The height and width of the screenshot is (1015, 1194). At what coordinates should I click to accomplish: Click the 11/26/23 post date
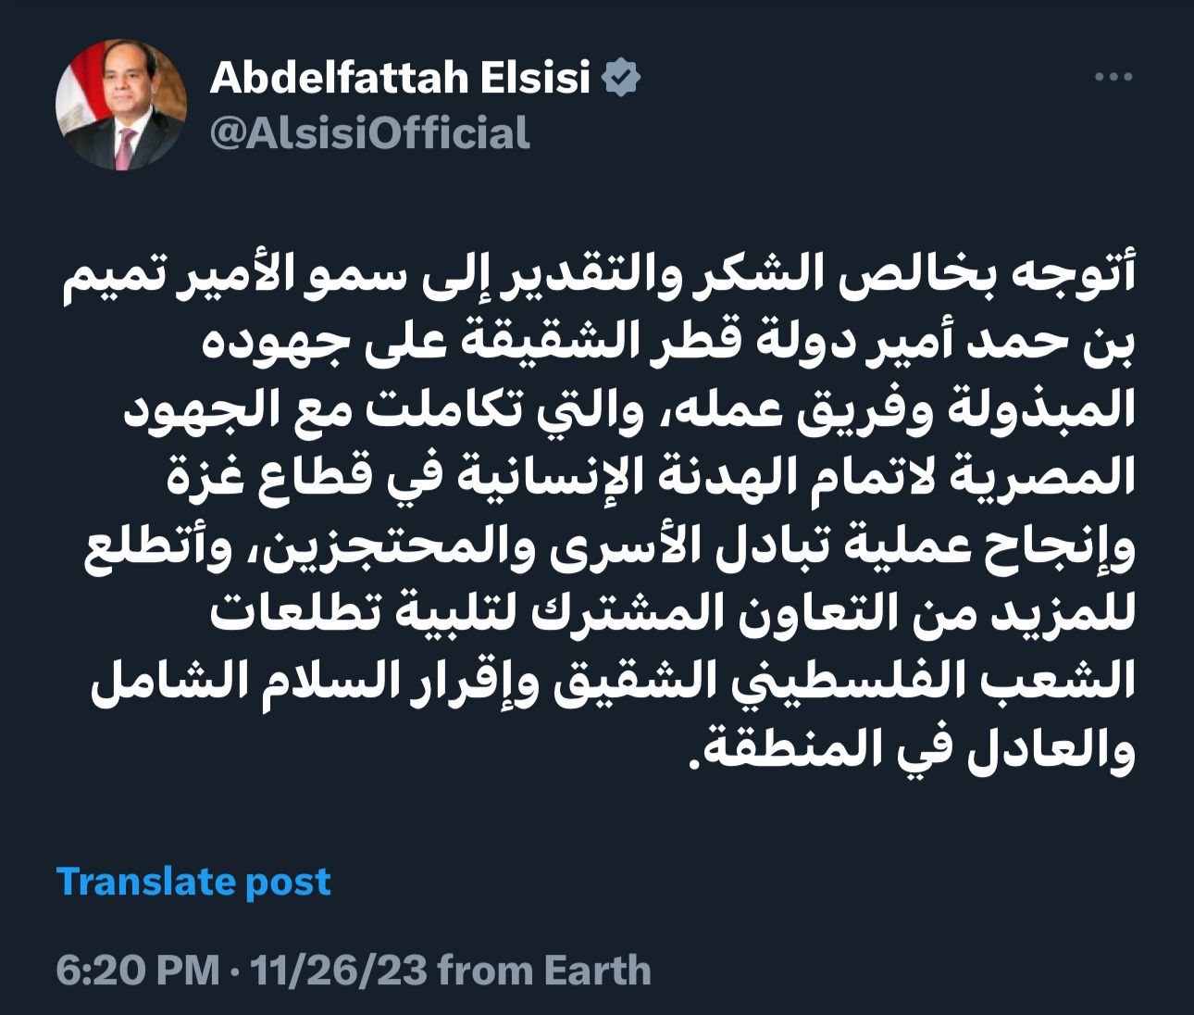click(x=338, y=971)
